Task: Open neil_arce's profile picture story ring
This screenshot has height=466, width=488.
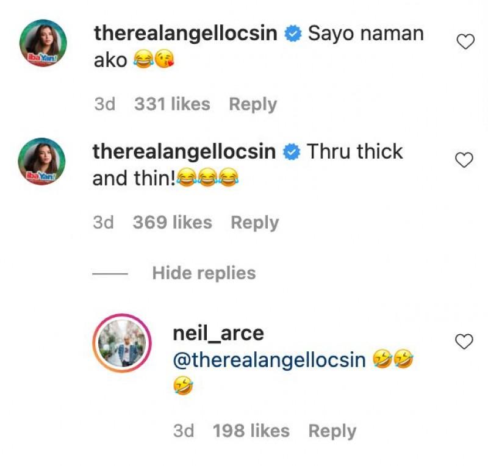Action: point(120,343)
